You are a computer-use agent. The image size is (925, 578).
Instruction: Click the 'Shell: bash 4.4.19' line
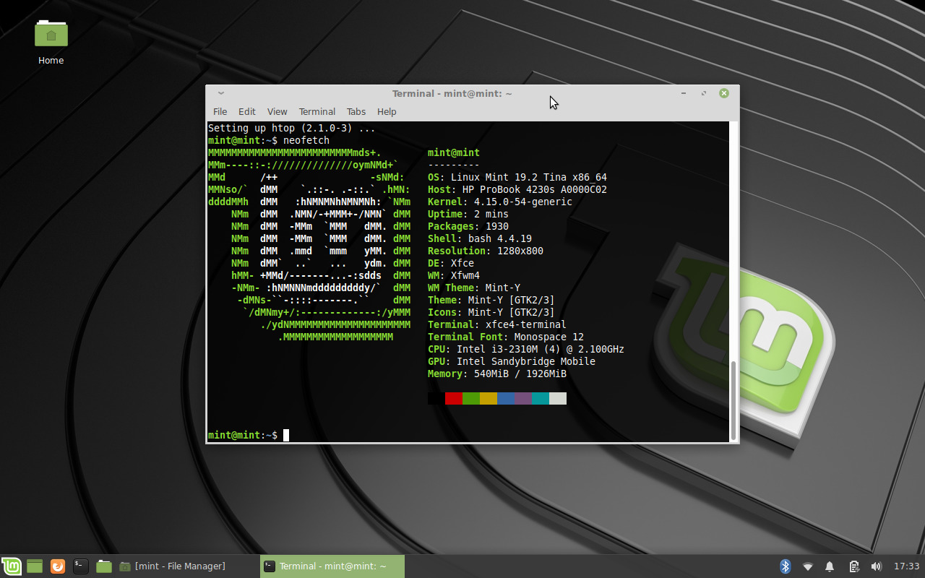[x=480, y=238]
